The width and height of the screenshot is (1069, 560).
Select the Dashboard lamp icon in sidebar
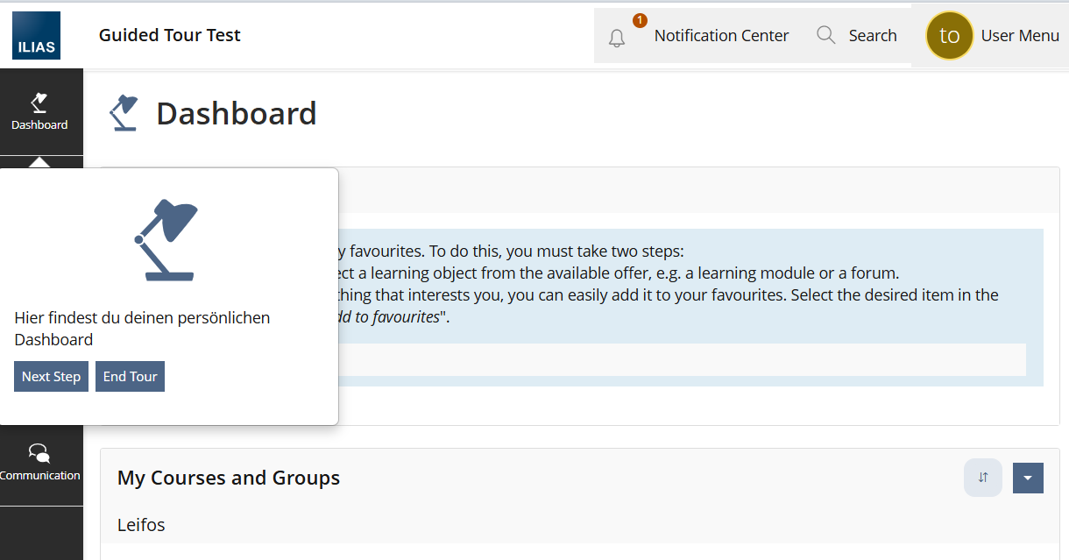[39, 103]
